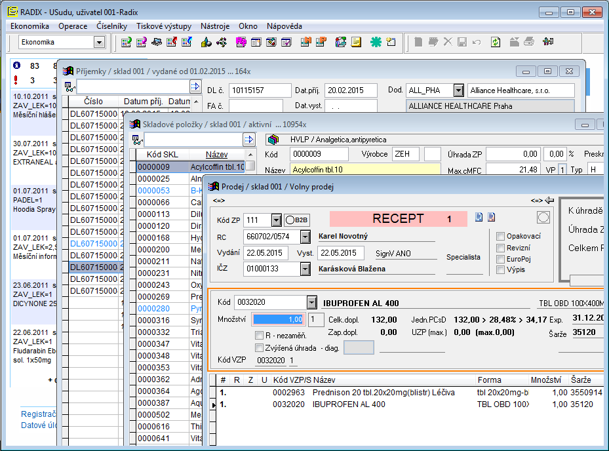Click the green asterisk toolbar icon
Screen dimensions: 609x451
coord(376,42)
